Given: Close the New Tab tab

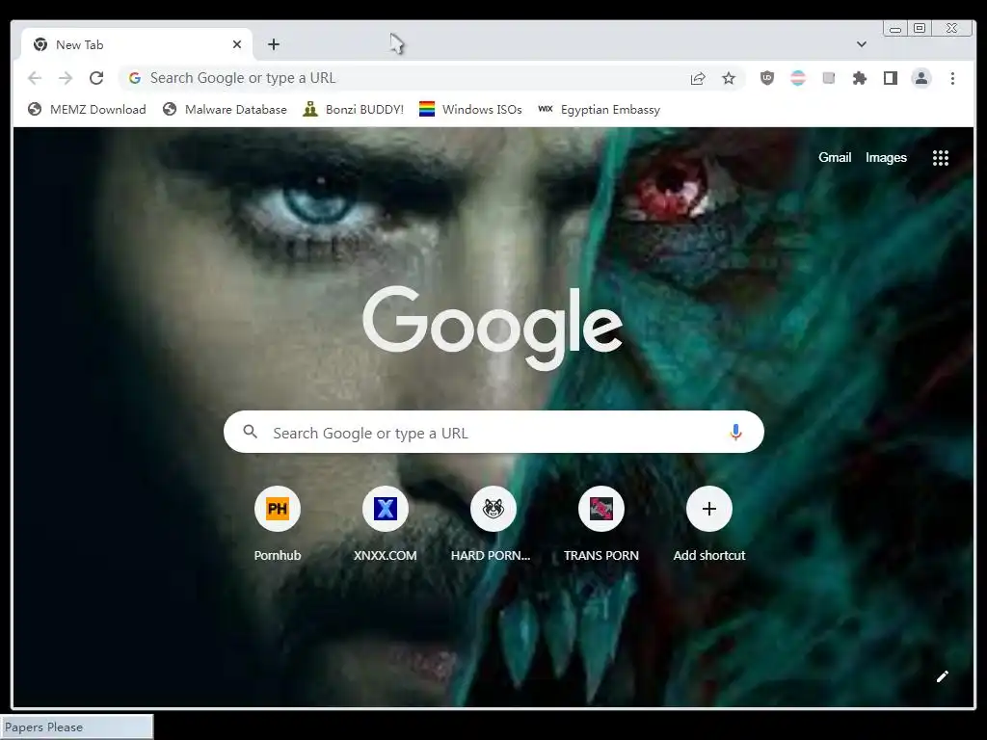Looking at the screenshot, I should [x=237, y=44].
